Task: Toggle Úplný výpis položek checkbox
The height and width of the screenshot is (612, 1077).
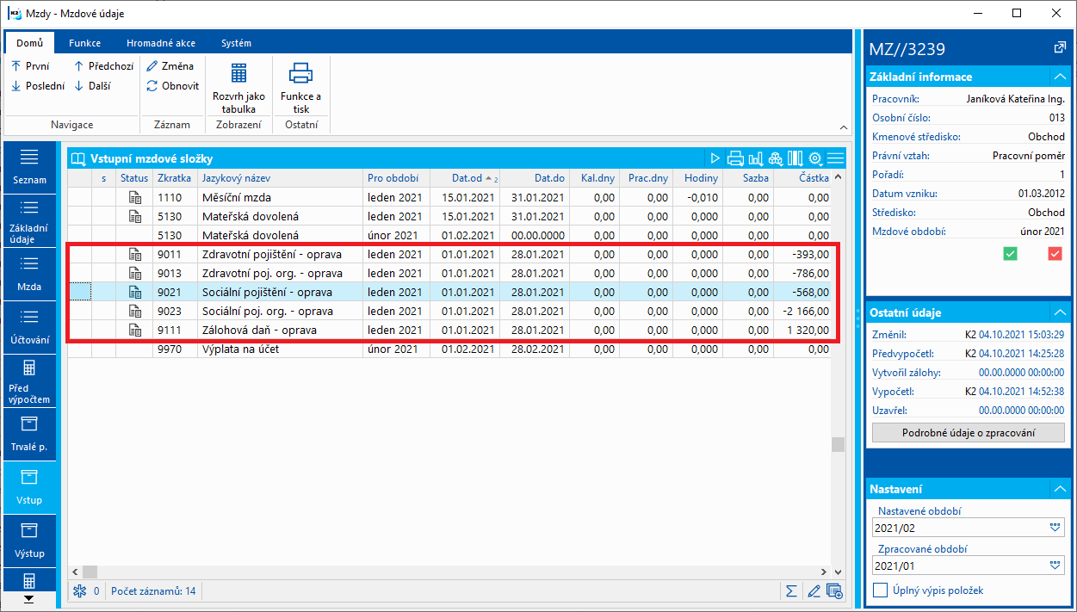Action: pyautogui.click(x=881, y=590)
